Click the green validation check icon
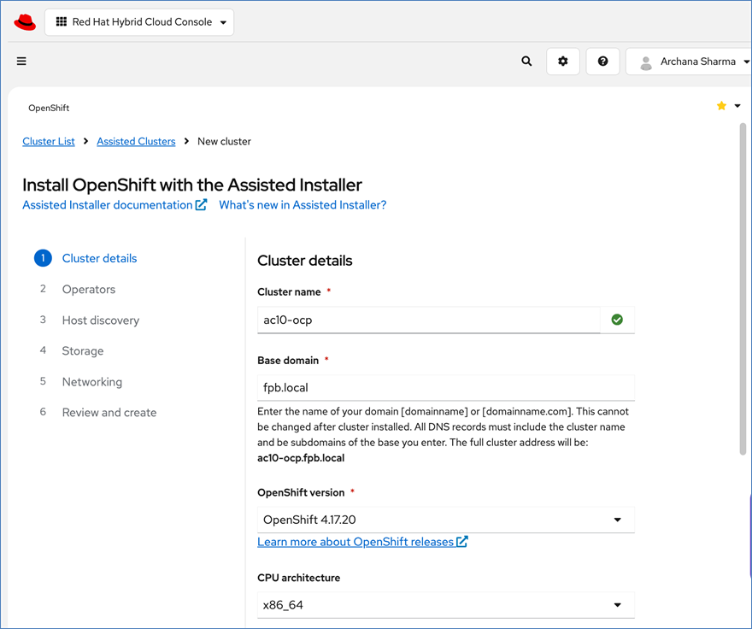Image resolution: width=752 pixels, height=629 pixels. click(617, 320)
